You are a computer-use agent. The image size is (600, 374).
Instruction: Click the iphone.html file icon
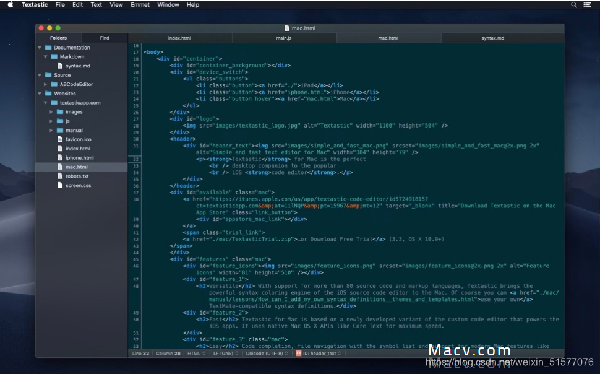click(x=60, y=158)
